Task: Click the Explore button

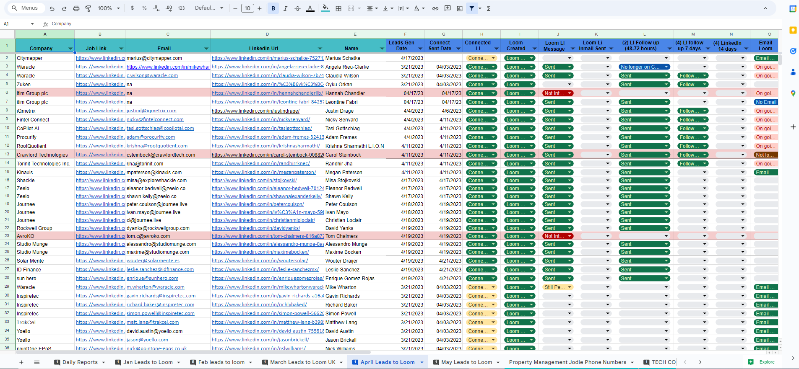Action: (x=763, y=362)
